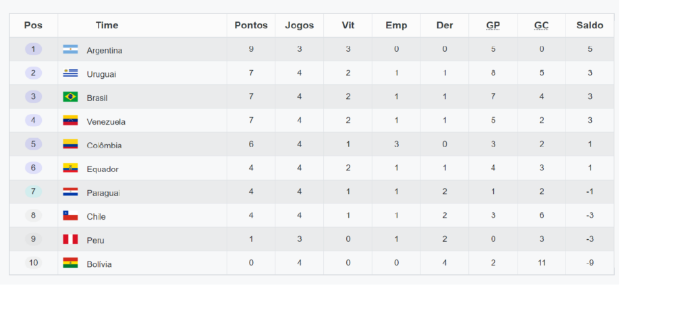Select the Brasil flag icon
Image resolution: width=691 pixels, height=310 pixels.
point(70,97)
